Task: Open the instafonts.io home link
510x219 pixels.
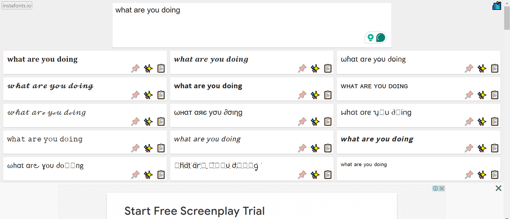Action: pyautogui.click(x=17, y=6)
